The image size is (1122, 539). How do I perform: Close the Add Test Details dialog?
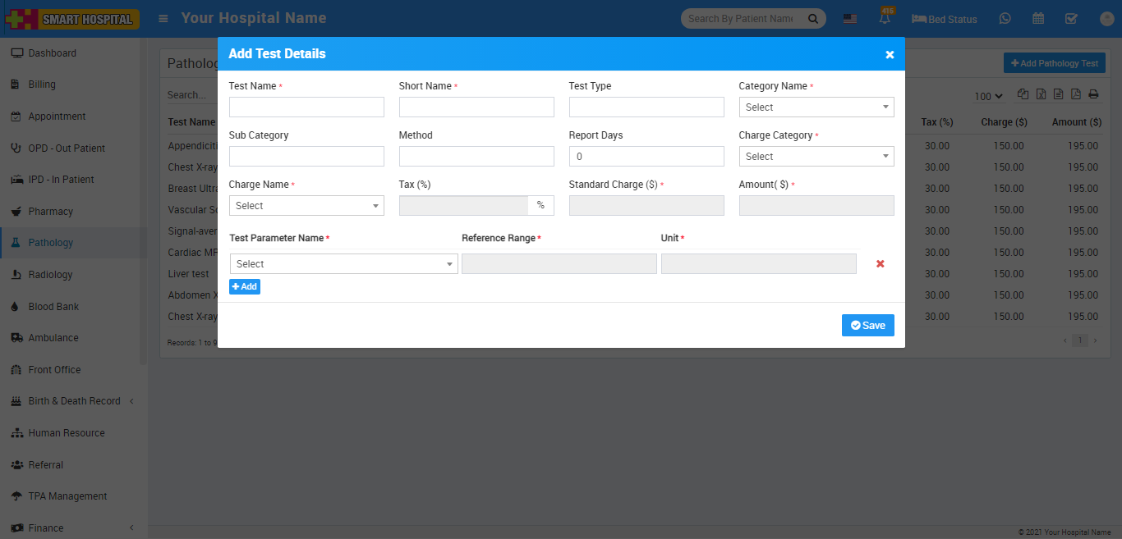pyautogui.click(x=890, y=55)
